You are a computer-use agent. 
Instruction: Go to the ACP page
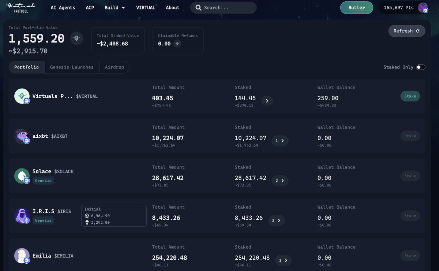point(90,7)
